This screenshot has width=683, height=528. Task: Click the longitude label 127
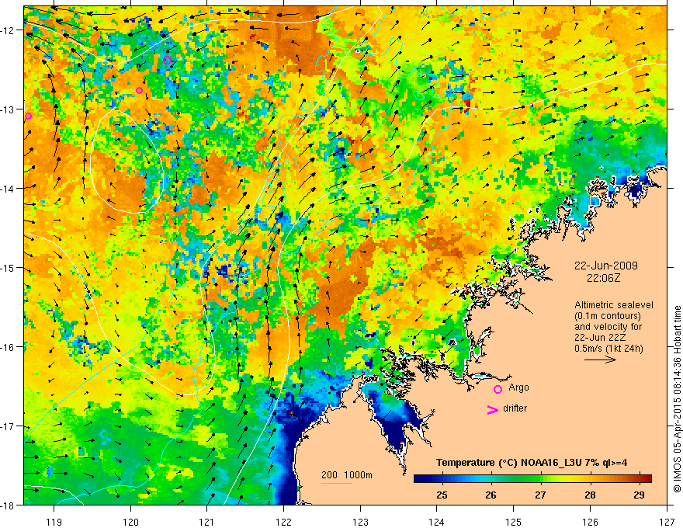coord(667,522)
